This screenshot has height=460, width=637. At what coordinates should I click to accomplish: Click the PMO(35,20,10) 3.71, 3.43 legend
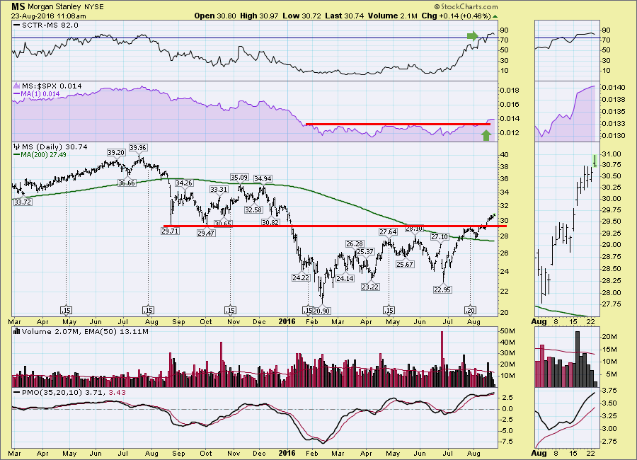click(x=74, y=393)
